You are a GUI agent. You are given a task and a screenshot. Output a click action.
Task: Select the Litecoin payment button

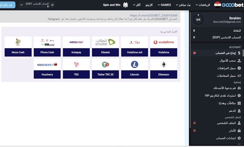(134, 75)
